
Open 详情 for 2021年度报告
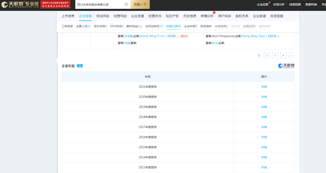[264, 87]
